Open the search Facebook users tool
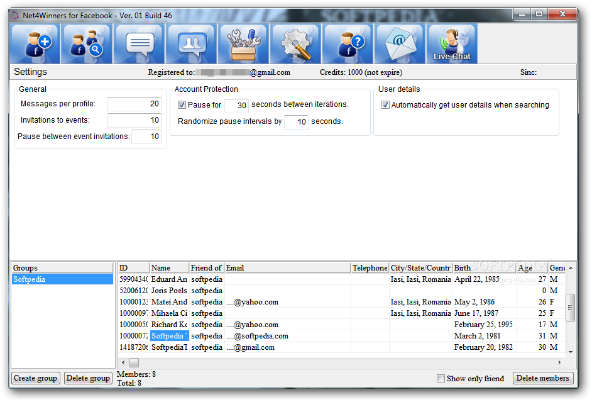Screen dimensions: 592x402 87,43
